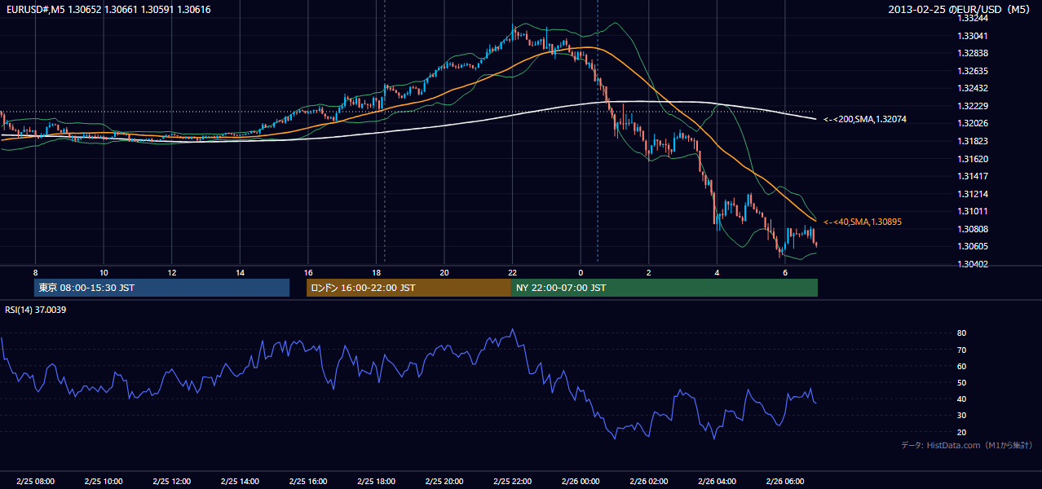The image size is (1042, 489).
Task: Click the '<-<40,SMA,1.30895' moving average label
Action: 862,222
